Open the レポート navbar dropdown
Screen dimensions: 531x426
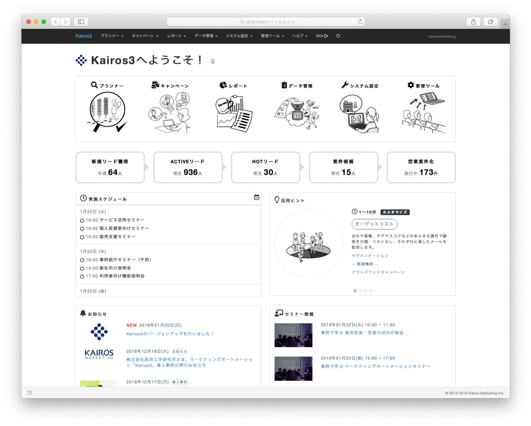[x=177, y=36]
